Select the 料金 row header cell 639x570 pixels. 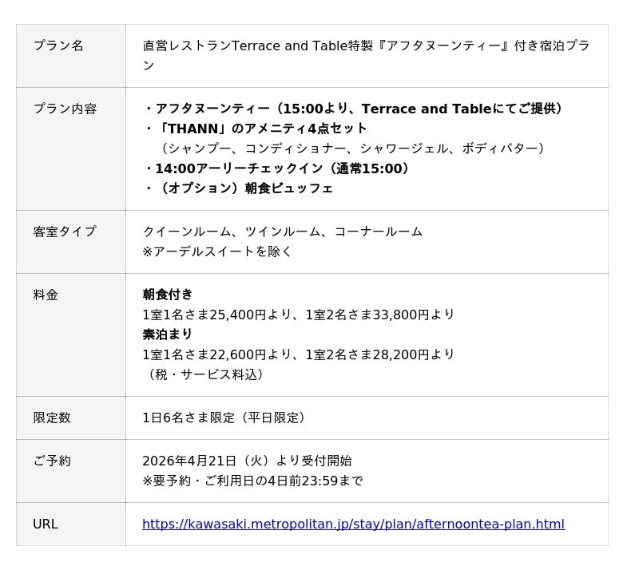click(x=46, y=295)
